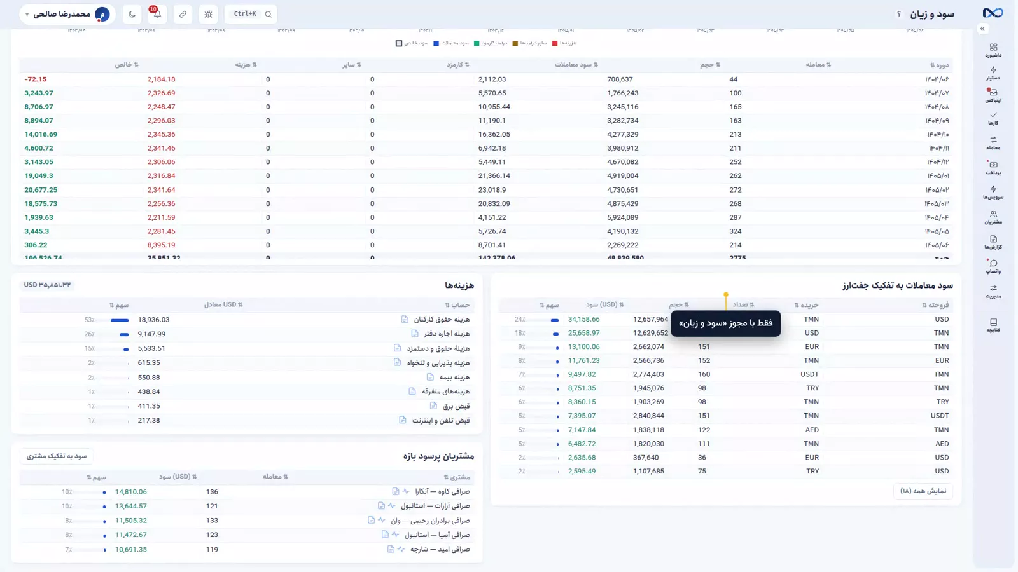Open document icon next to هزینه اجاره دفتر
Screen dimensions: 1018x572
[415, 334]
